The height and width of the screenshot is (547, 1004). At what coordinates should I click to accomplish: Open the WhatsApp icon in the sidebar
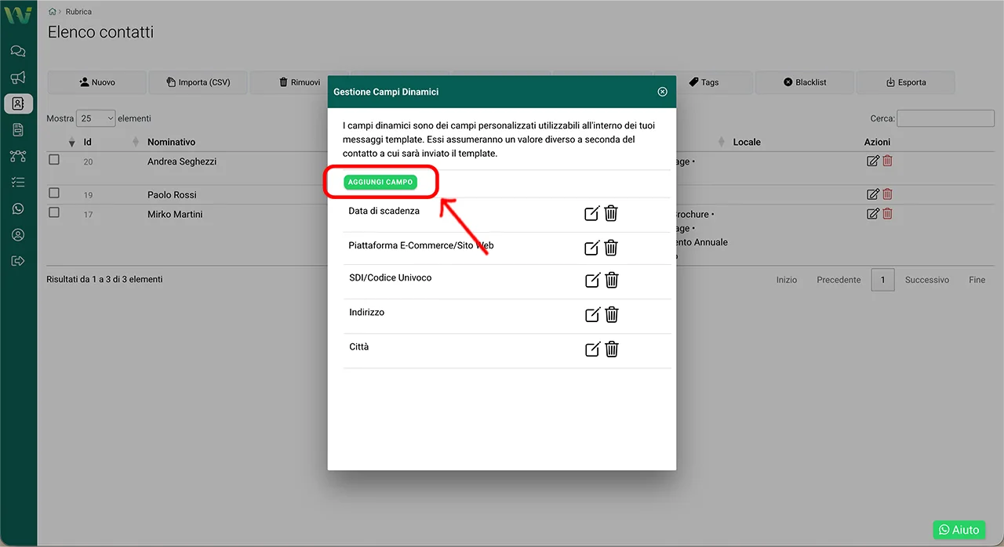18,208
